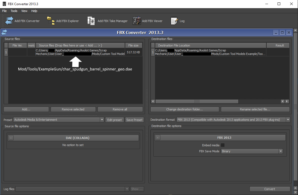The width and height of the screenshot is (298, 195).
Task: Click the Destination File Location column header
Action: (x=210, y=45)
